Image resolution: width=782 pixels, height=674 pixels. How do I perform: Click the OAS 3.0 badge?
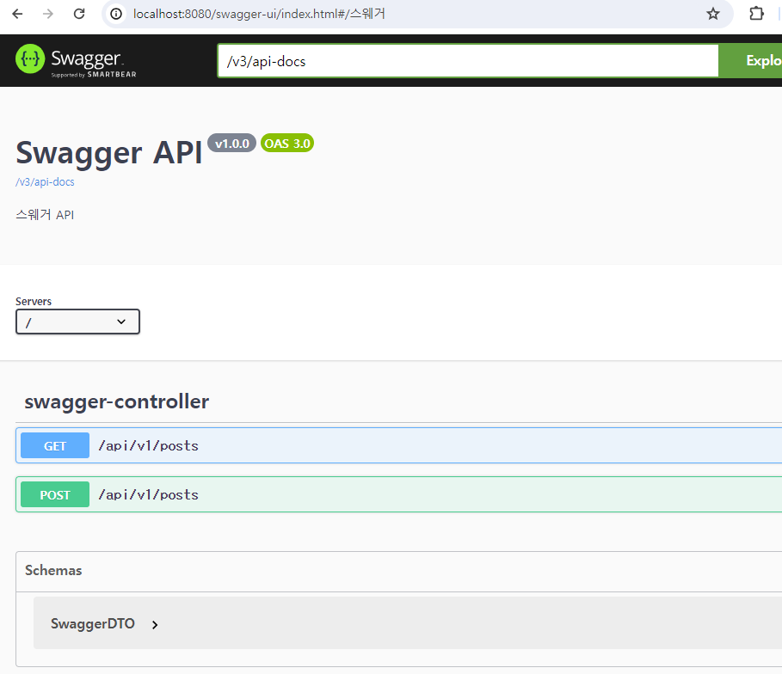point(287,143)
